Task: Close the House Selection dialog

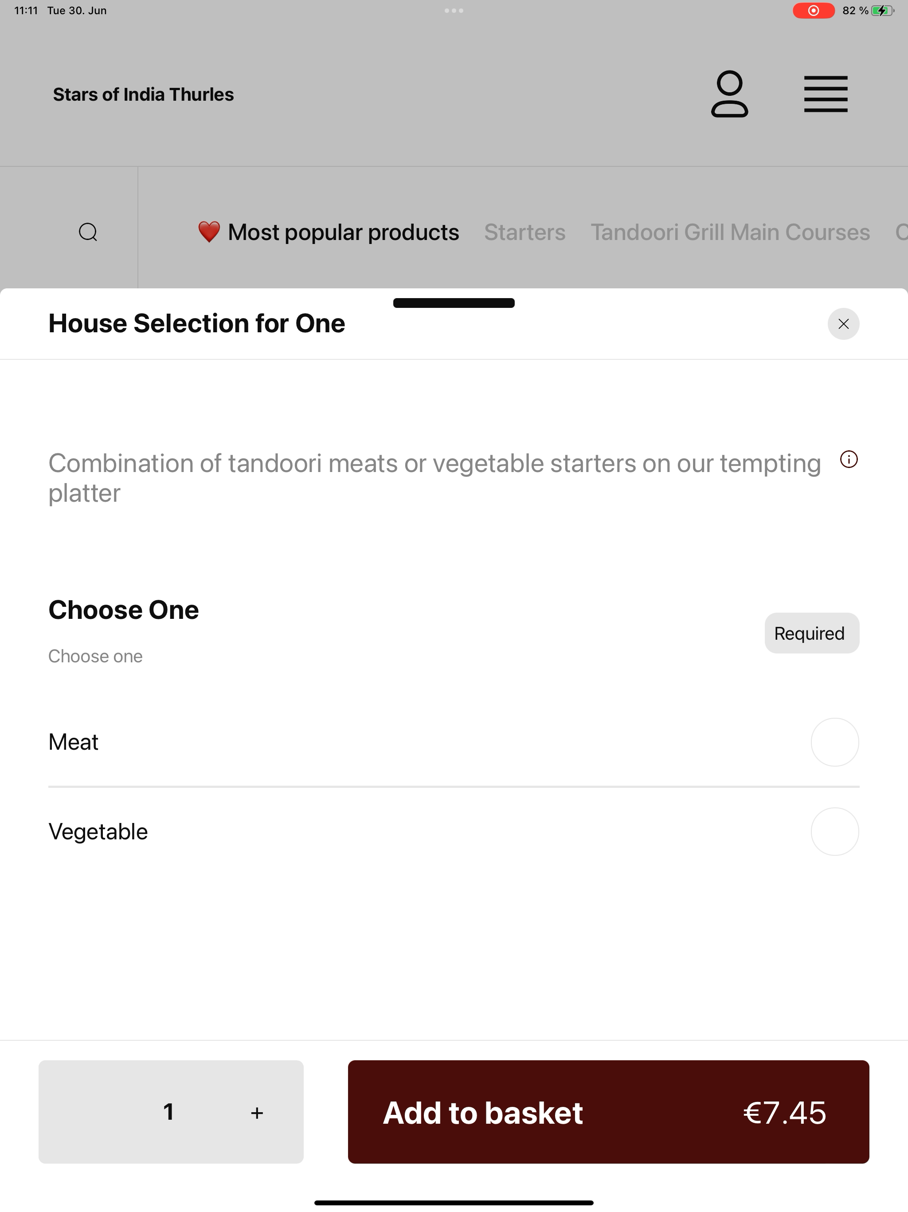Action: pos(843,324)
